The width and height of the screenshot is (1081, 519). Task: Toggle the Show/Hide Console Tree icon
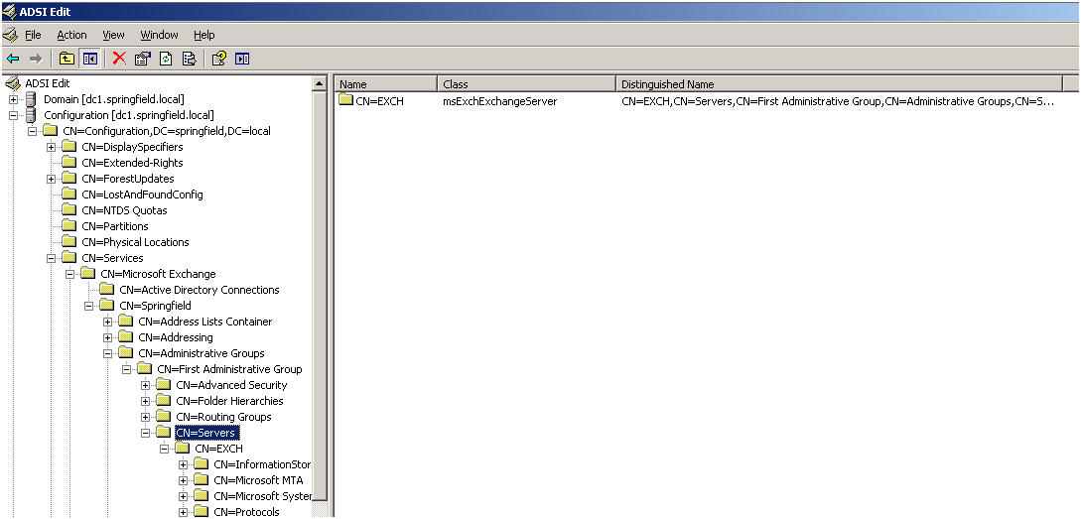point(89,60)
